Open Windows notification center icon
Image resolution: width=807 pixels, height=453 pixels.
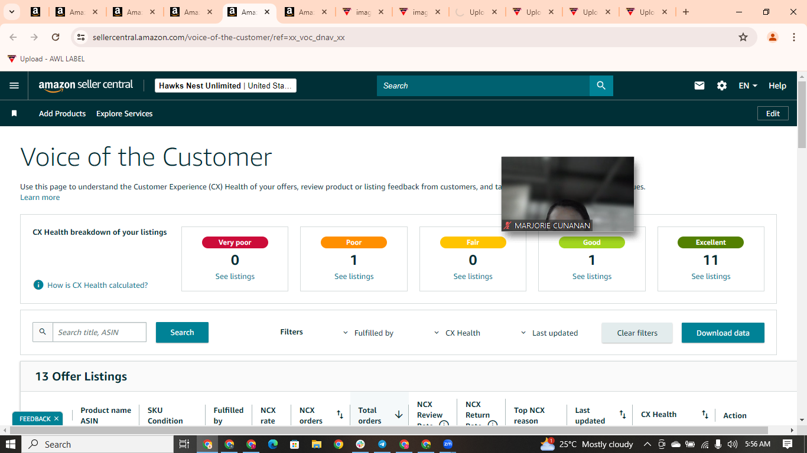point(788,444)
